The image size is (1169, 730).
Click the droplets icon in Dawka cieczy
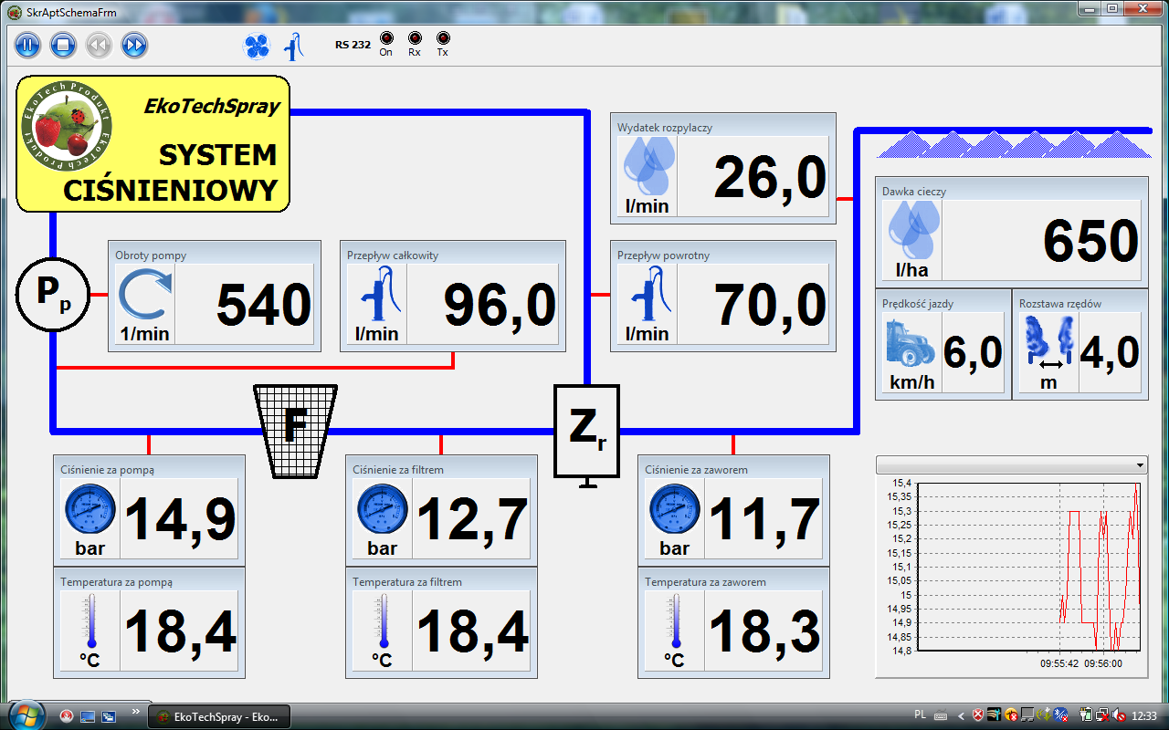point(913,231)
